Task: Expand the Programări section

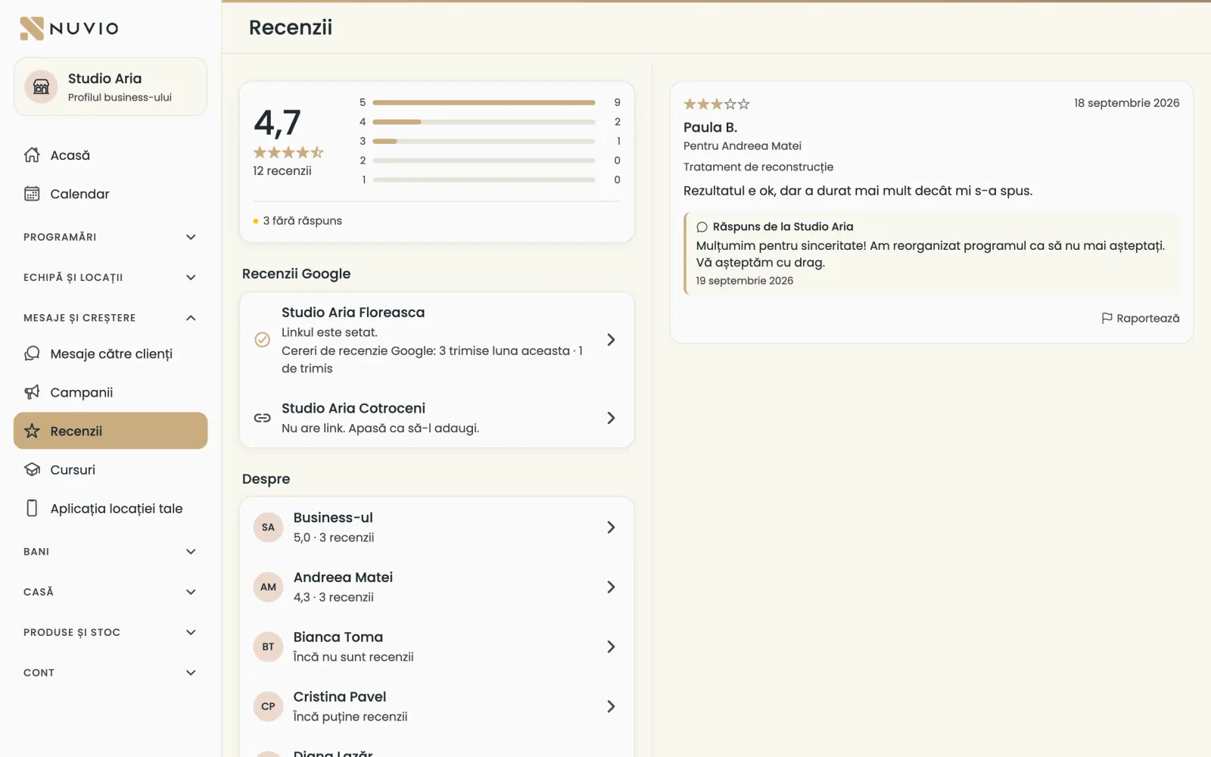Action: pyautogui.click(x=111, y=237)
